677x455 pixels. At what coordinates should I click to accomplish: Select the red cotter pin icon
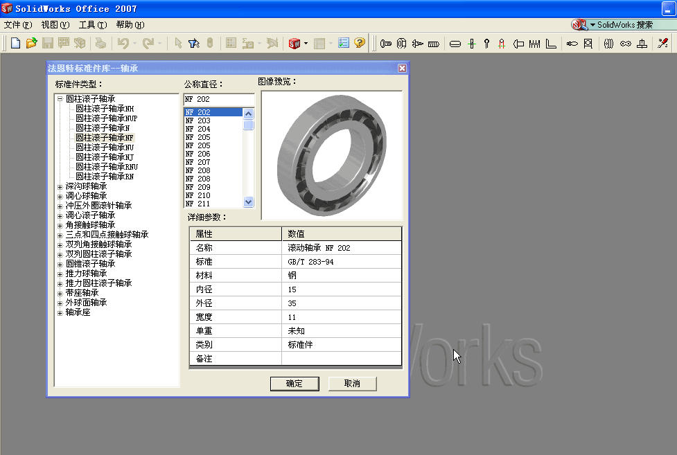[x=502, y=44]
